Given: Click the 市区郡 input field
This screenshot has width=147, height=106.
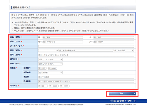Looking at the screenshot, I should click(x=86, y=77).
